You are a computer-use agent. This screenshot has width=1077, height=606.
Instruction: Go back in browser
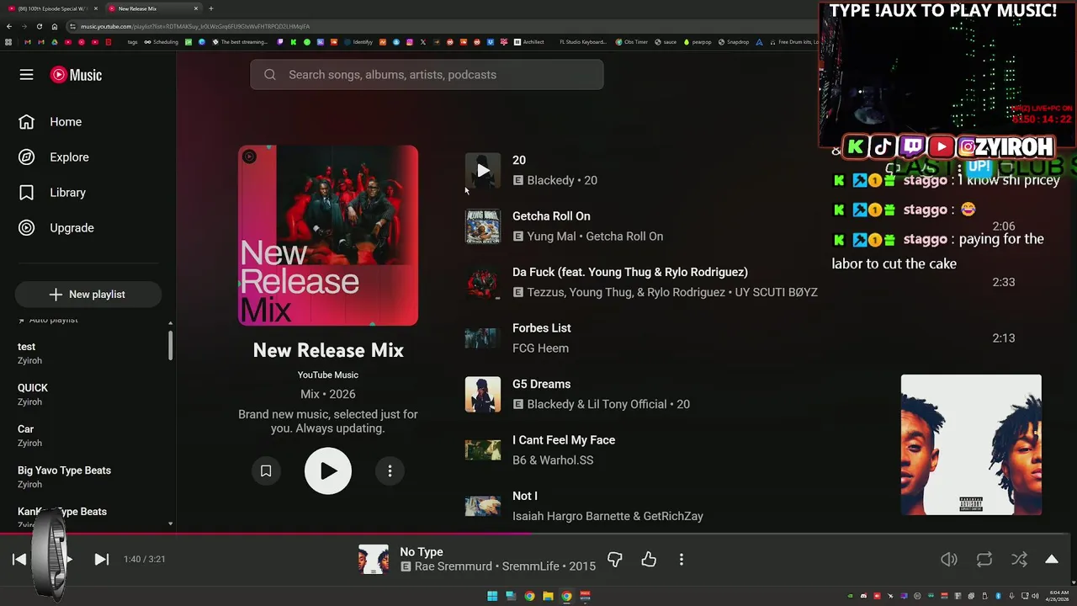(9, 26)
